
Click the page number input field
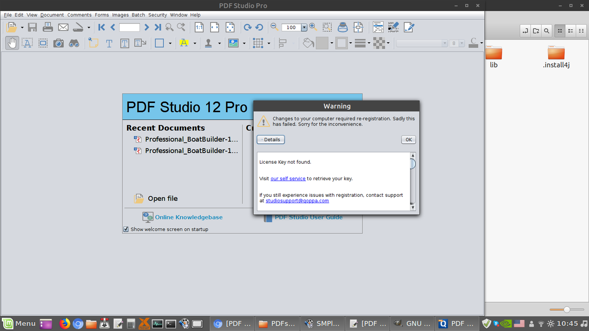(x=129, y=28)
